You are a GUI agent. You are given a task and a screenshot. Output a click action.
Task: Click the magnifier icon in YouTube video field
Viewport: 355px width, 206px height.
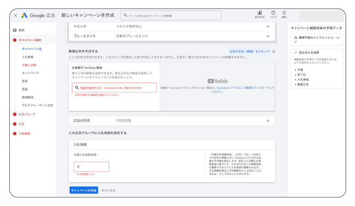click(x=77, y=87)
